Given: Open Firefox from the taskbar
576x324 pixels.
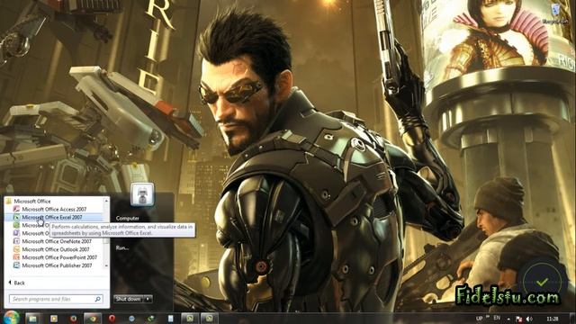Looking at the screenshot, I should coord(73,319).
